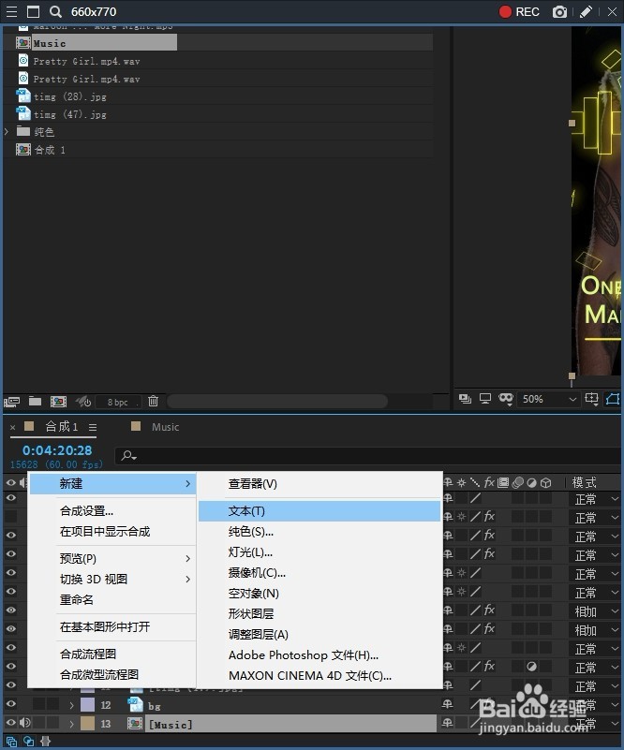624x750 pixels.
Task: Toggle layer switches pane icon at timeline bottom
Action: click(x=11, y=742)
